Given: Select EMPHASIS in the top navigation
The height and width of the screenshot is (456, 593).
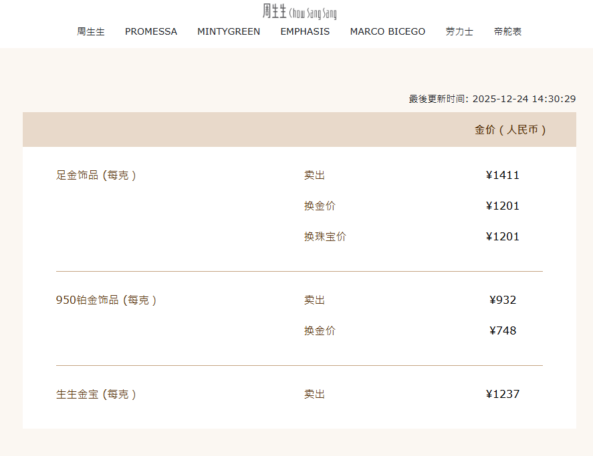Looking at the screenshot, I should click(x=305, y=31).
